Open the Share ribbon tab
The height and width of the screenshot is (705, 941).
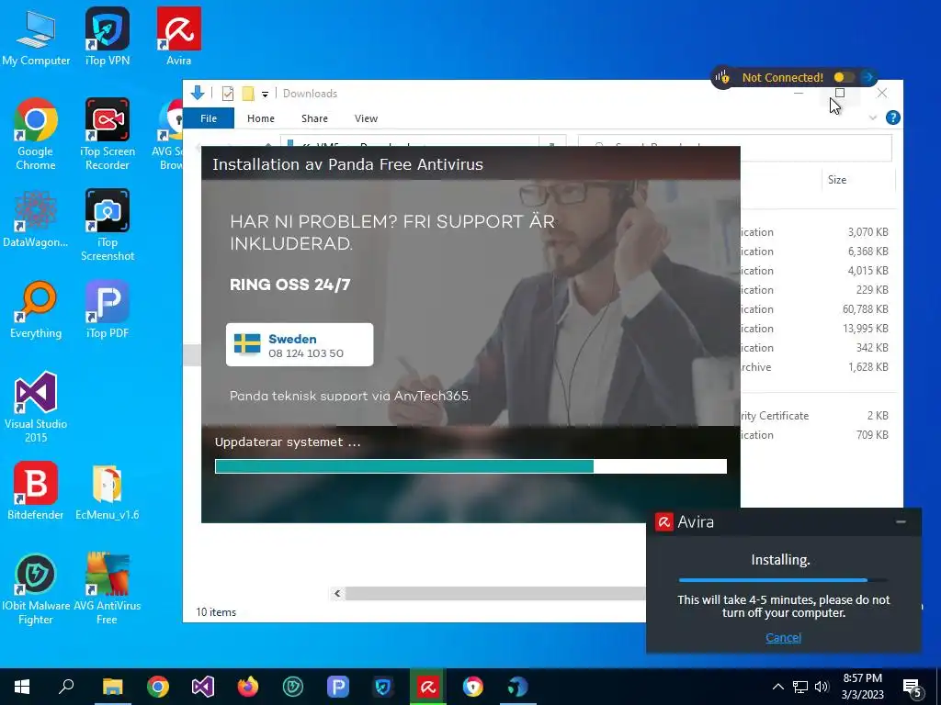tap(314, 118)
